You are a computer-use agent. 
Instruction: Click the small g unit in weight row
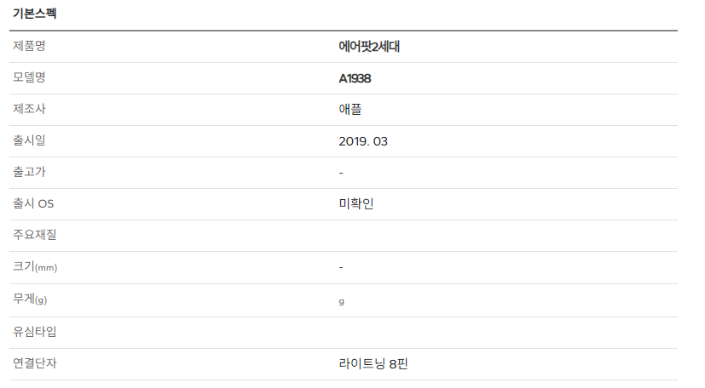coord(341,301)
